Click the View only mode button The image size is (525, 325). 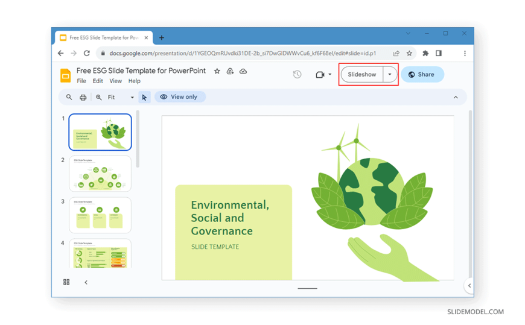(180, 96)
